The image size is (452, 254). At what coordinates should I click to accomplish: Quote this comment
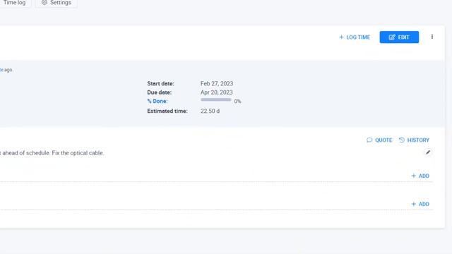tap(379, 140)
